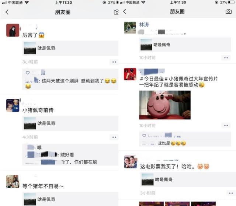Tap avatar of 等个猪年不容易 poster
The height and width of the screenshot is (206, 236).
13,181
